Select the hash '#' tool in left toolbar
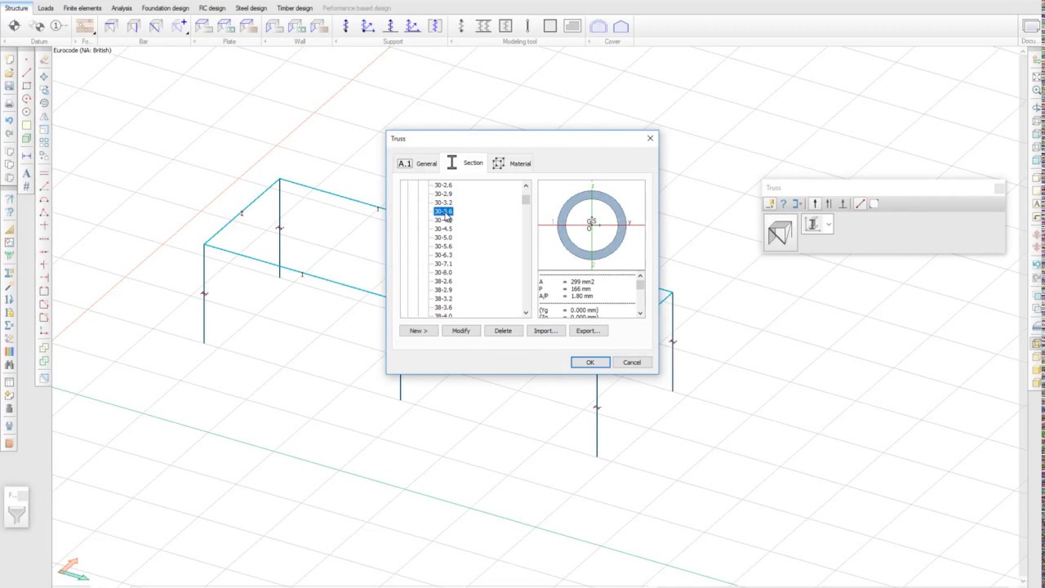Screen dimensions: 1045x588 tap(26, 186)
